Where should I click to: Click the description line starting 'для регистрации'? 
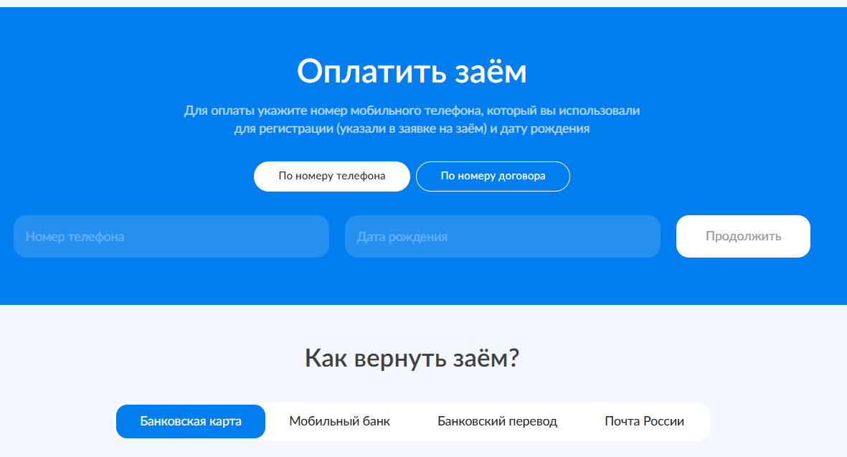point(412,129)
